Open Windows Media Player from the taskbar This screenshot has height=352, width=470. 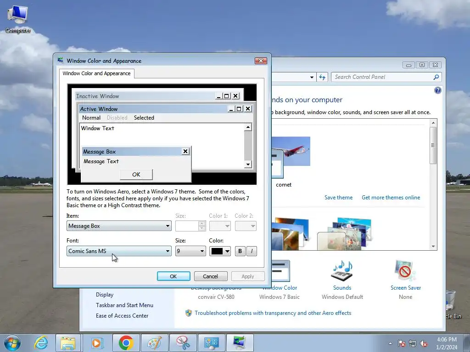point(97,343)
